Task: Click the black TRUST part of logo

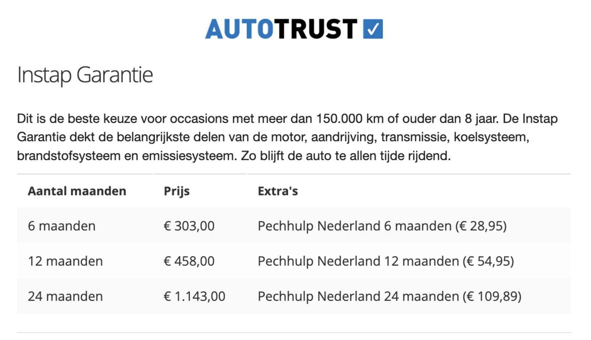Action: pyautogui.click(x=316, y=29)
